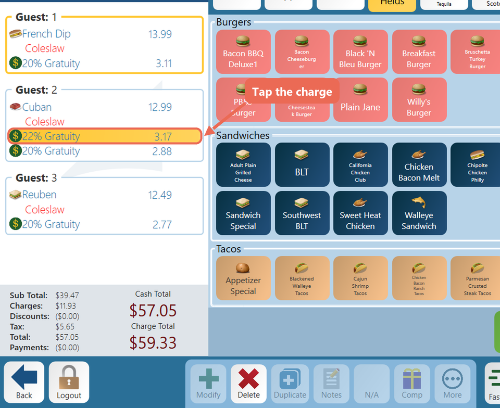Image resolution: width=500 pixels, height=408 pixels.
Task: Select the Guest: 3 header
Action: pyautogui.click(x=36, y=178)
